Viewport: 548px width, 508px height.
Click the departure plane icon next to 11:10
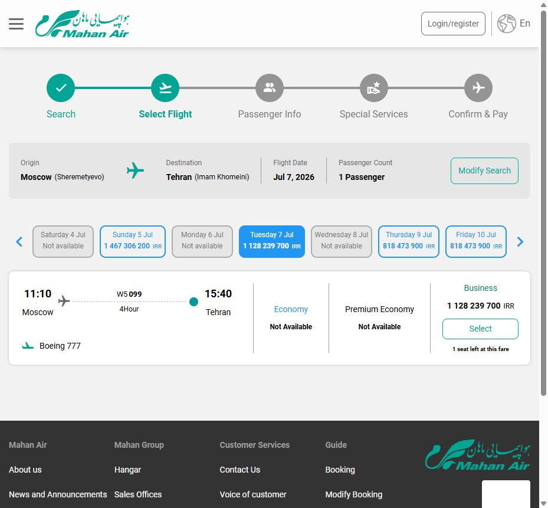pos(64,301)
